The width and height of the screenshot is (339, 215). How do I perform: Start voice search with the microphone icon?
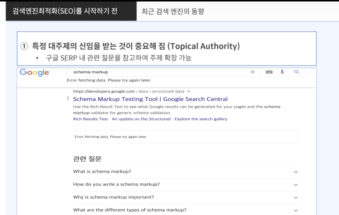[282, 72]
